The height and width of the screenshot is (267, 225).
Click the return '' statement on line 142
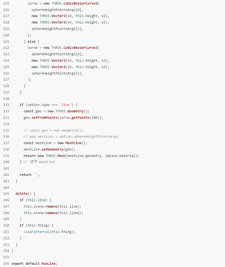click(29, 175)
